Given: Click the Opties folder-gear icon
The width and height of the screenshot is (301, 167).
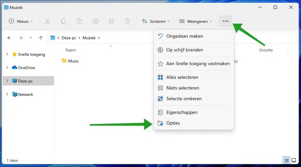Looking at the screenshot, I should tap(160, 123).
